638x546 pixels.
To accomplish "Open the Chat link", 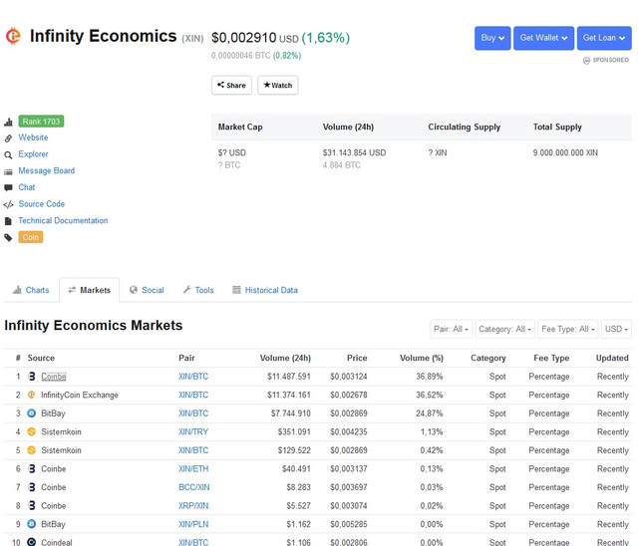I will click(x=27, y=187).
